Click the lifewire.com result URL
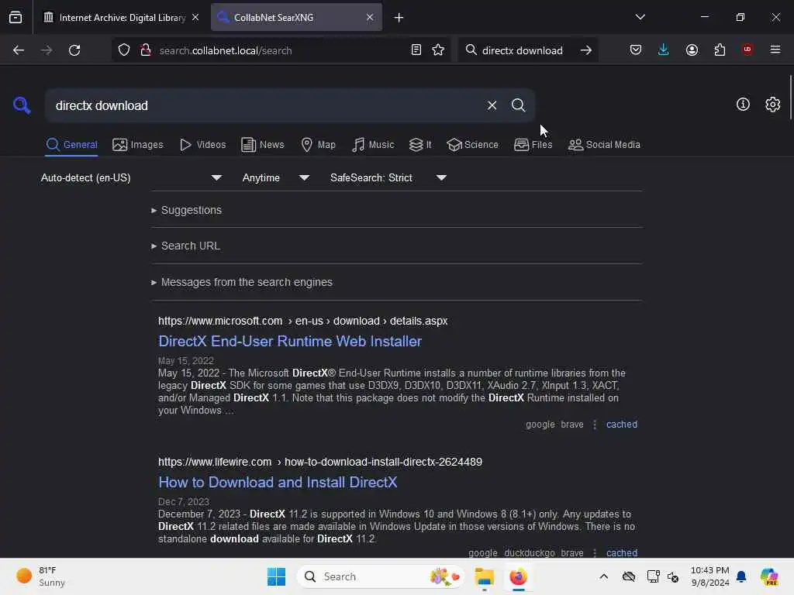Image resolution: width=794 pixels, height=595 pixels. click(x=320, y=462)
